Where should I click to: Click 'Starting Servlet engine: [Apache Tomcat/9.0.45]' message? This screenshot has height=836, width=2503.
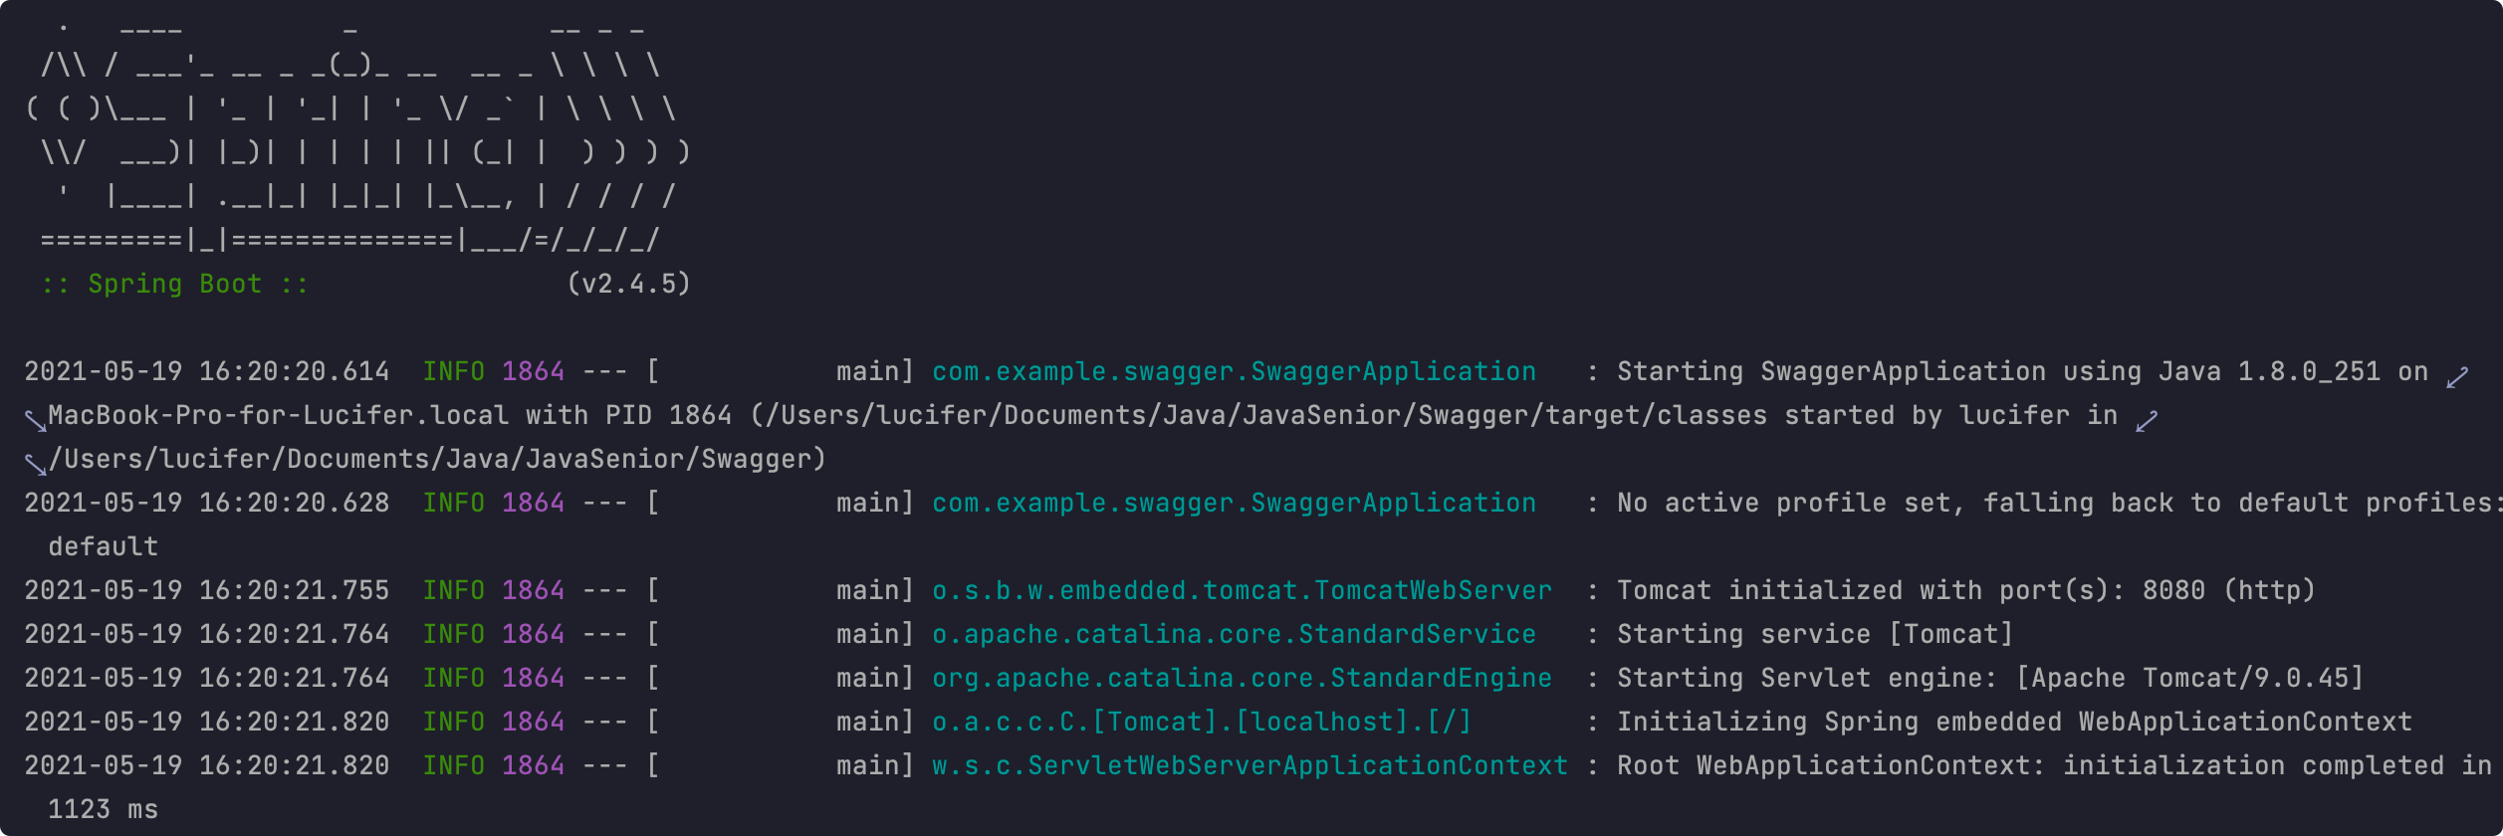(1991, 678)
